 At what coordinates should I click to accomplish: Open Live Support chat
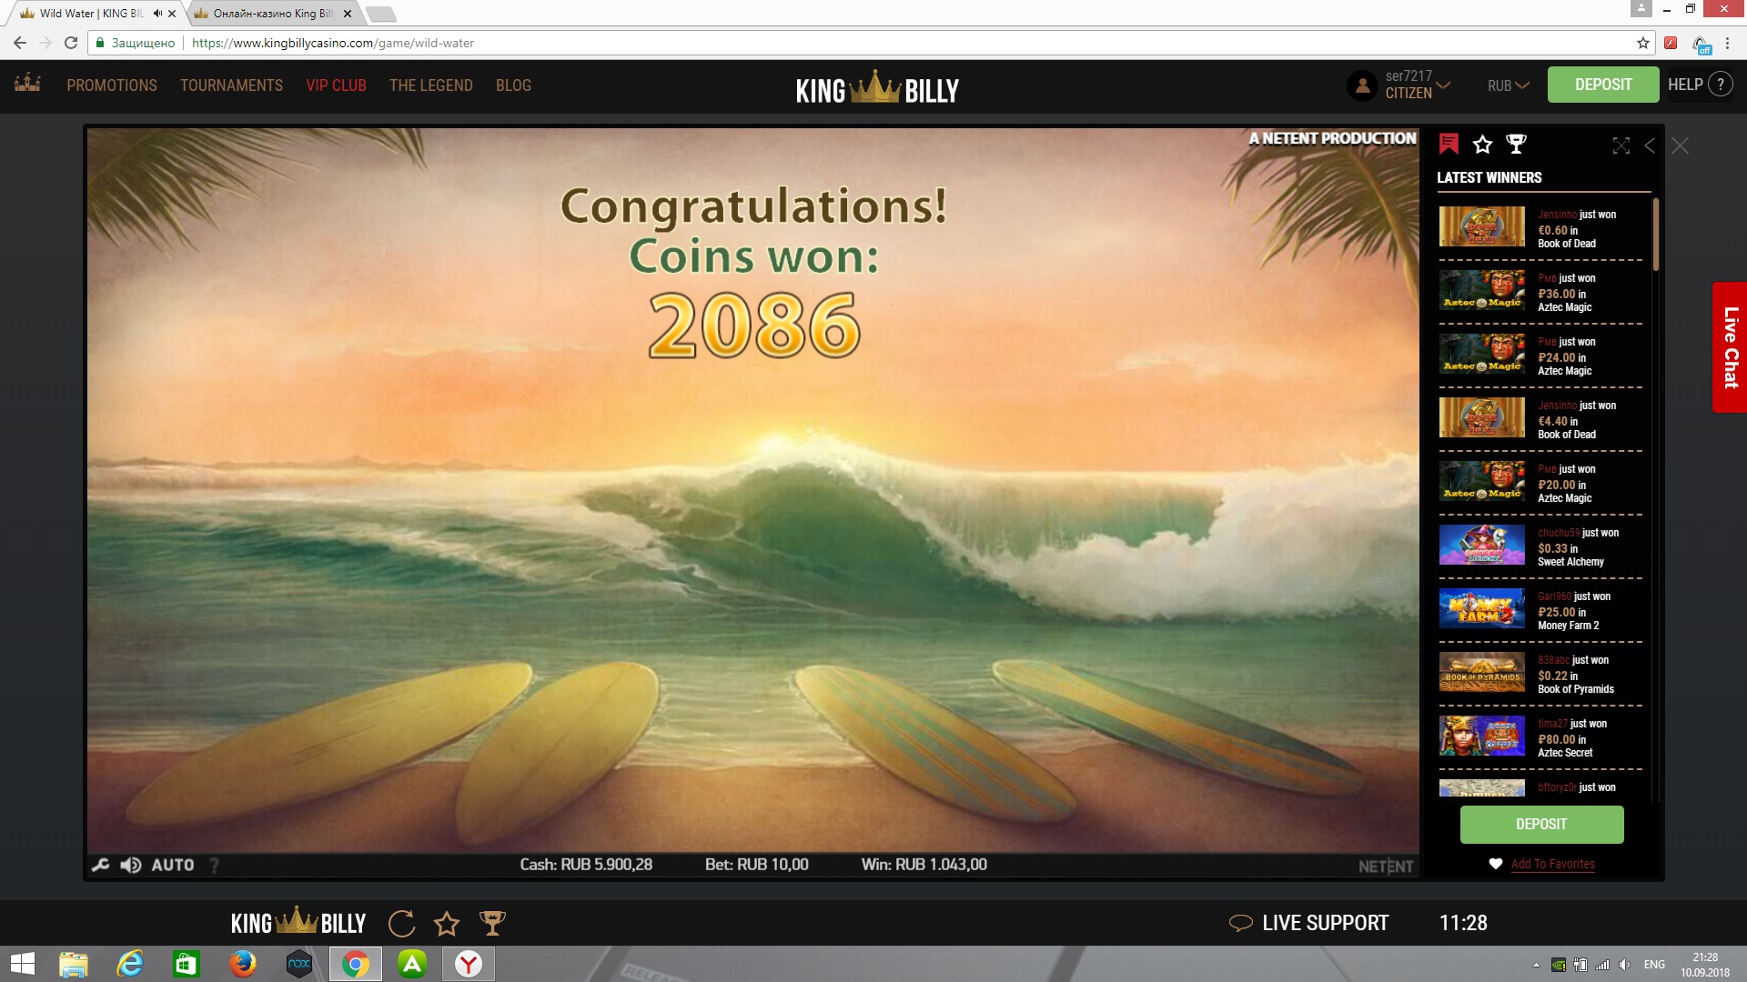(x=1309, y=923)
